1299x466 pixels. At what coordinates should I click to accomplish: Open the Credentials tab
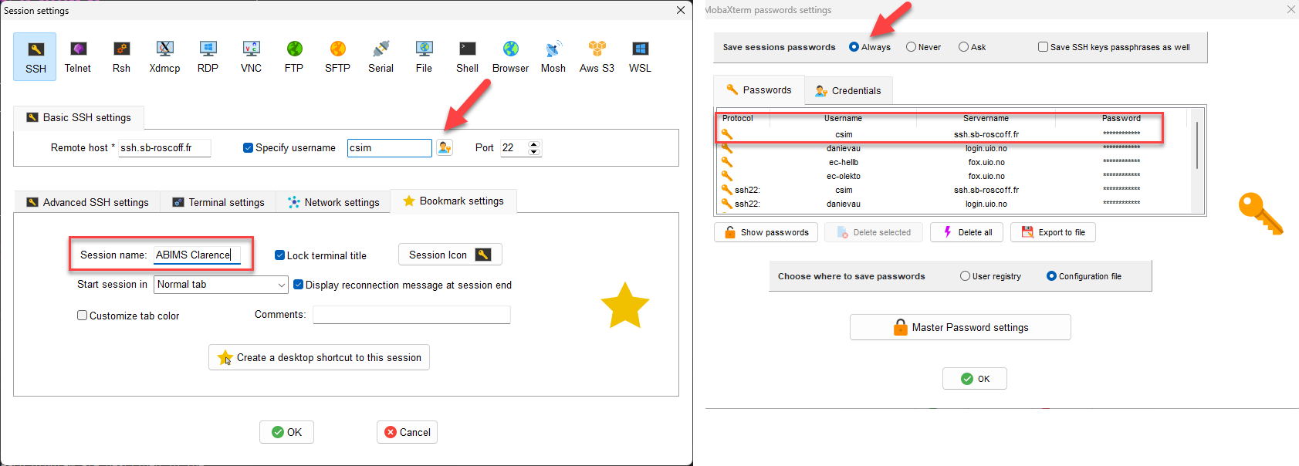(848, 90)
